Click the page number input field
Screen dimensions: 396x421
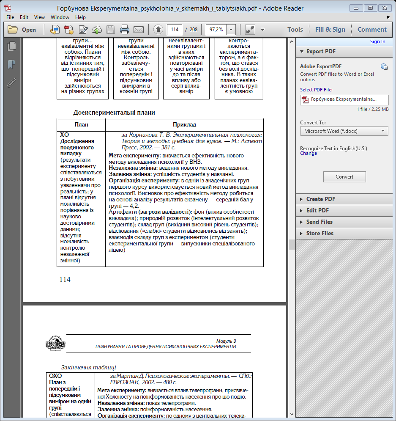pos(174,30)
